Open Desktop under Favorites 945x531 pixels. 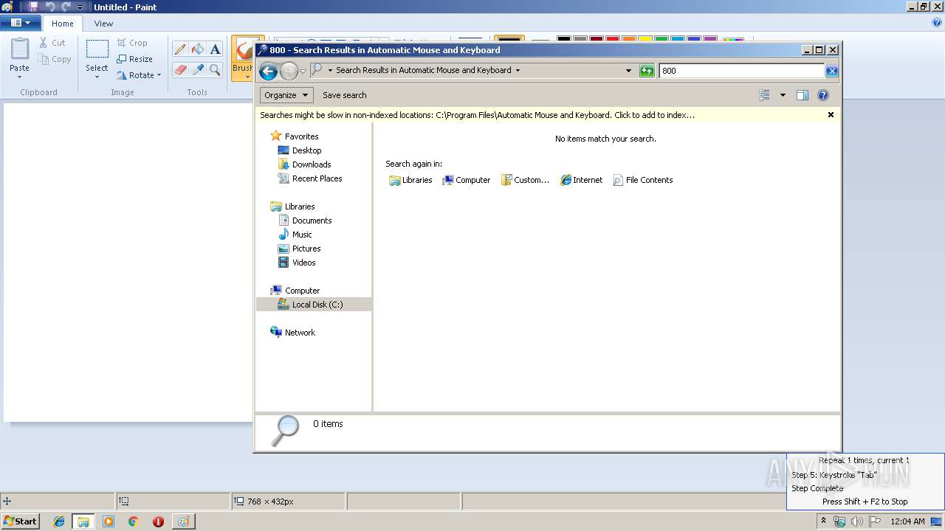300,150
